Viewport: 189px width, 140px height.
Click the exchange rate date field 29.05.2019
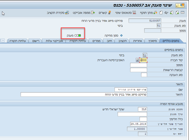pos(138,124)
